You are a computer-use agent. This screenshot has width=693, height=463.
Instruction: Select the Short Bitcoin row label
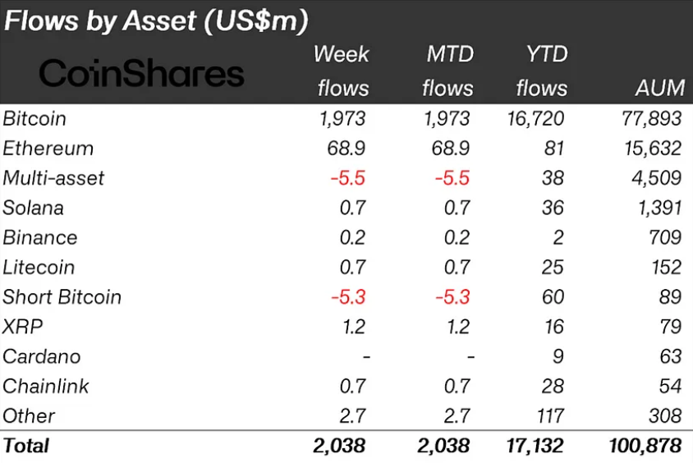pyautogui.click(x=62, y=297)
